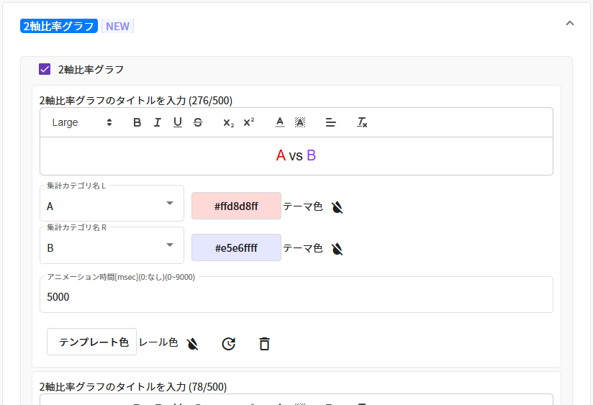This screenshot has width=593, height=405.
Task: Click the テンプレート色 button
Action: 92,342
